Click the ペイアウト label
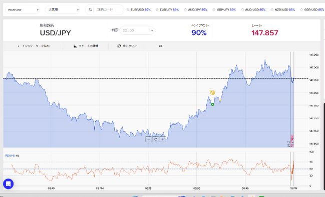 pyautogui.click(x=200, y=25)
